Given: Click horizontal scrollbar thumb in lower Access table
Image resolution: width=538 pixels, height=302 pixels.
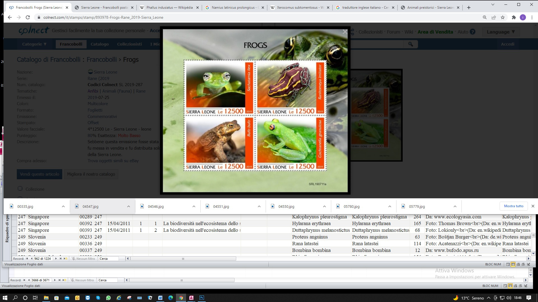Looking at the screenshot, I should [x=182, y=280].
